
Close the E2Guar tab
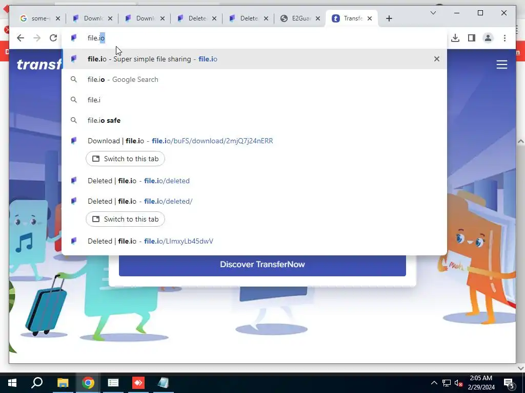(318, 18)
